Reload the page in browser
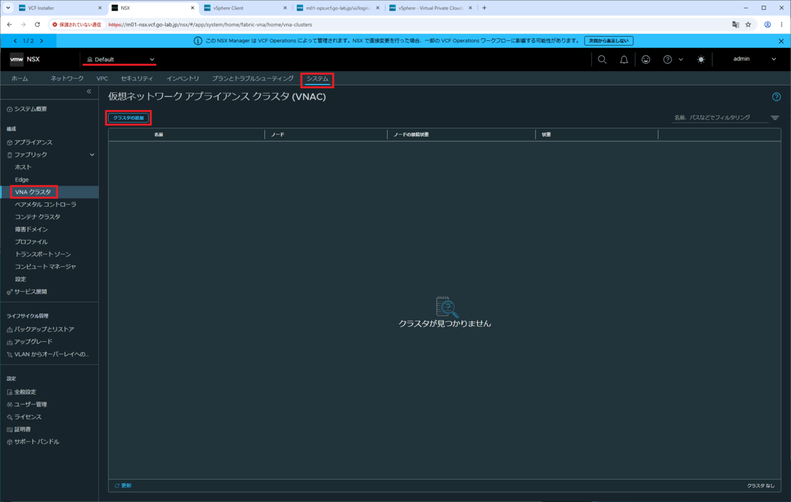 coord(38,24)
